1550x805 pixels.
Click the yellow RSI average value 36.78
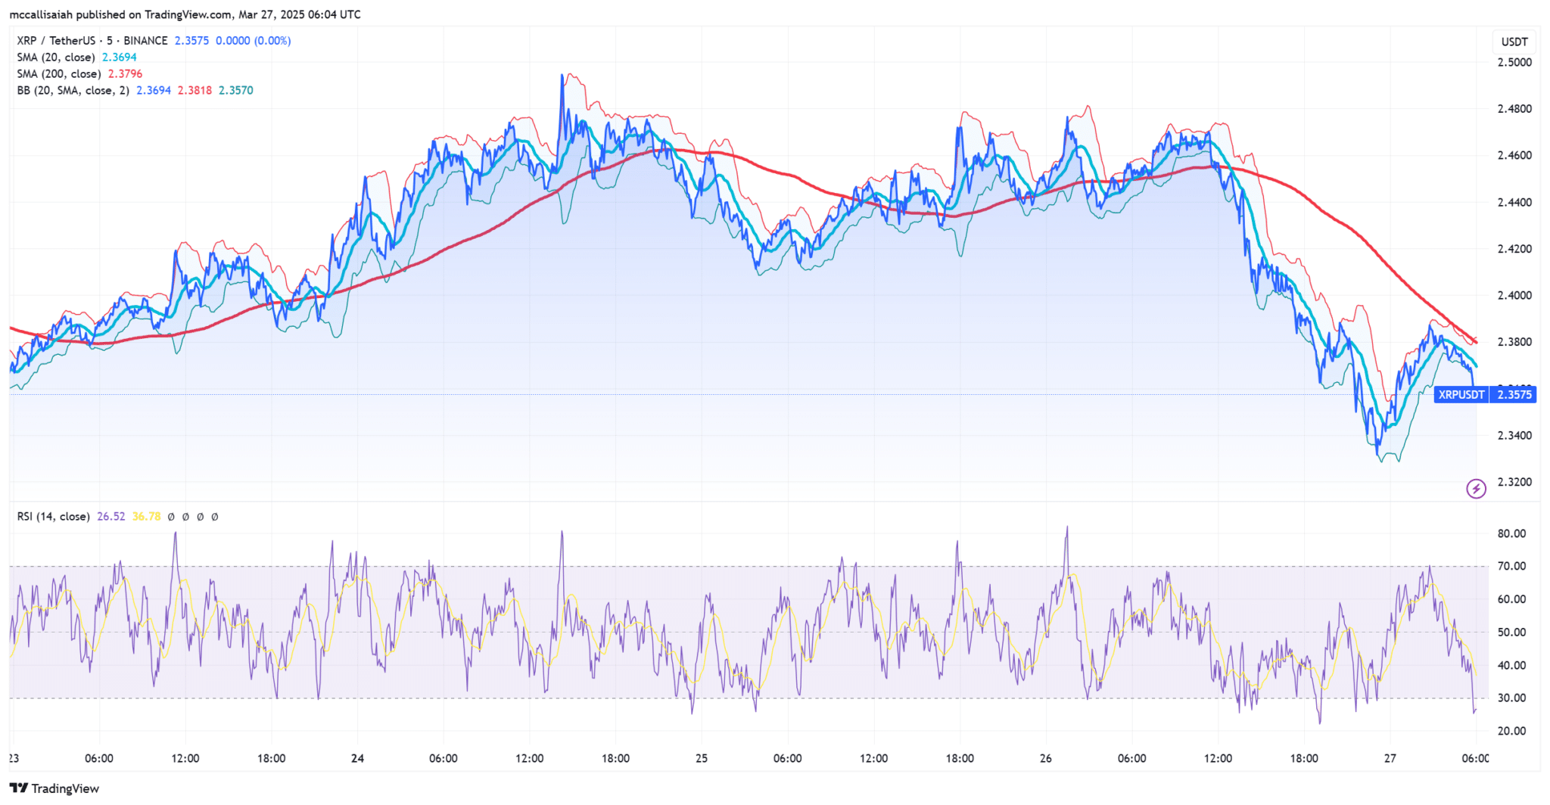[x=146, y=517]
